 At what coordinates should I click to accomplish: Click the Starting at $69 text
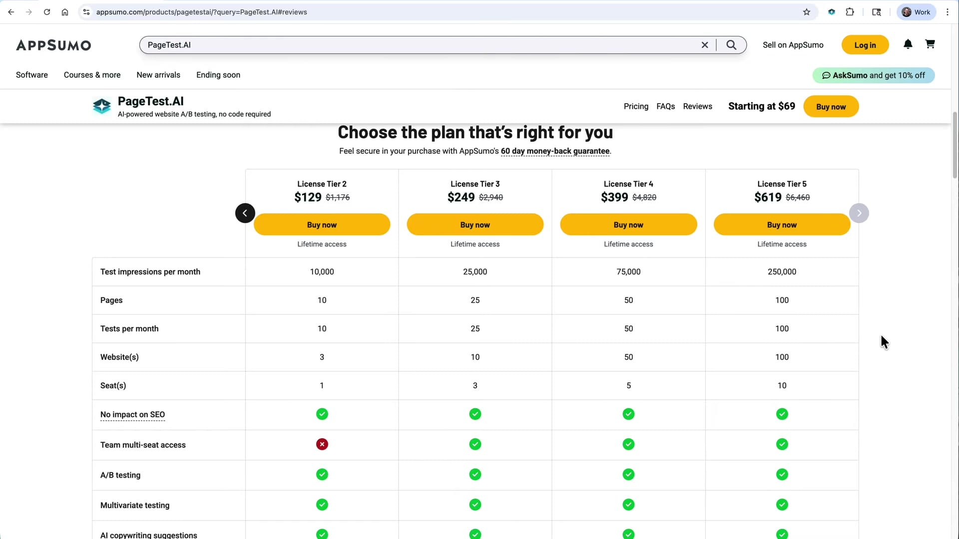pos(761,106)
